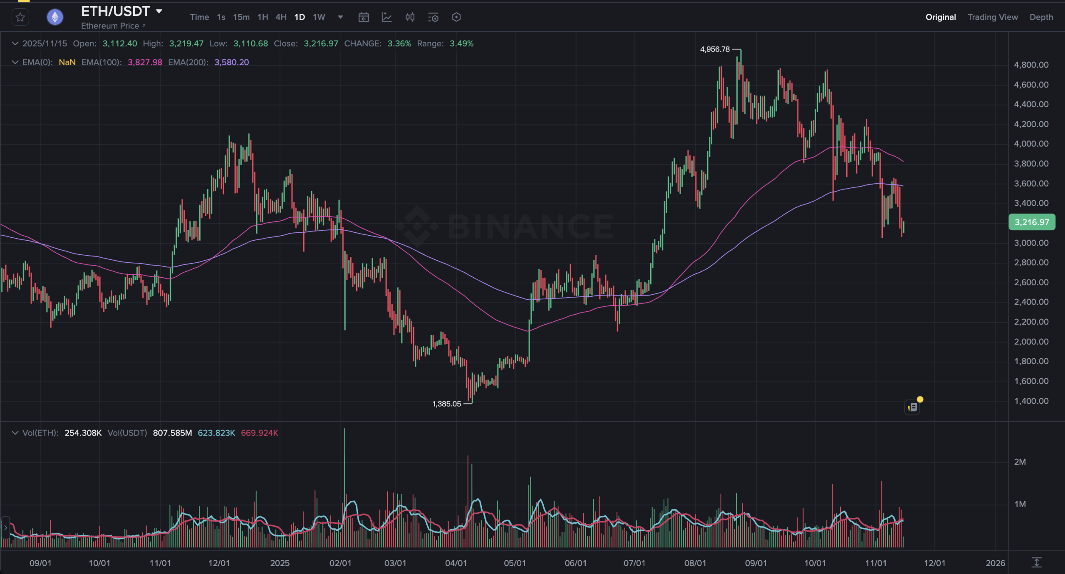Click the scale reset icon at bottom right
This screenshot has height=574, width=1065.
click(1037, 563)
